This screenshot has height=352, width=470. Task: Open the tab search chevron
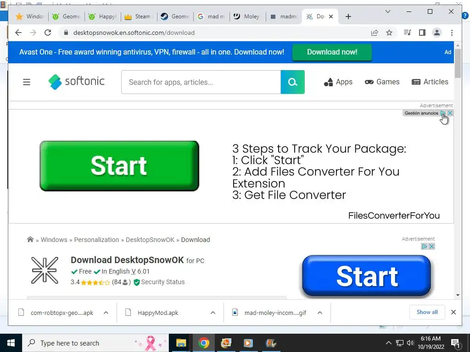pos(387,11)
